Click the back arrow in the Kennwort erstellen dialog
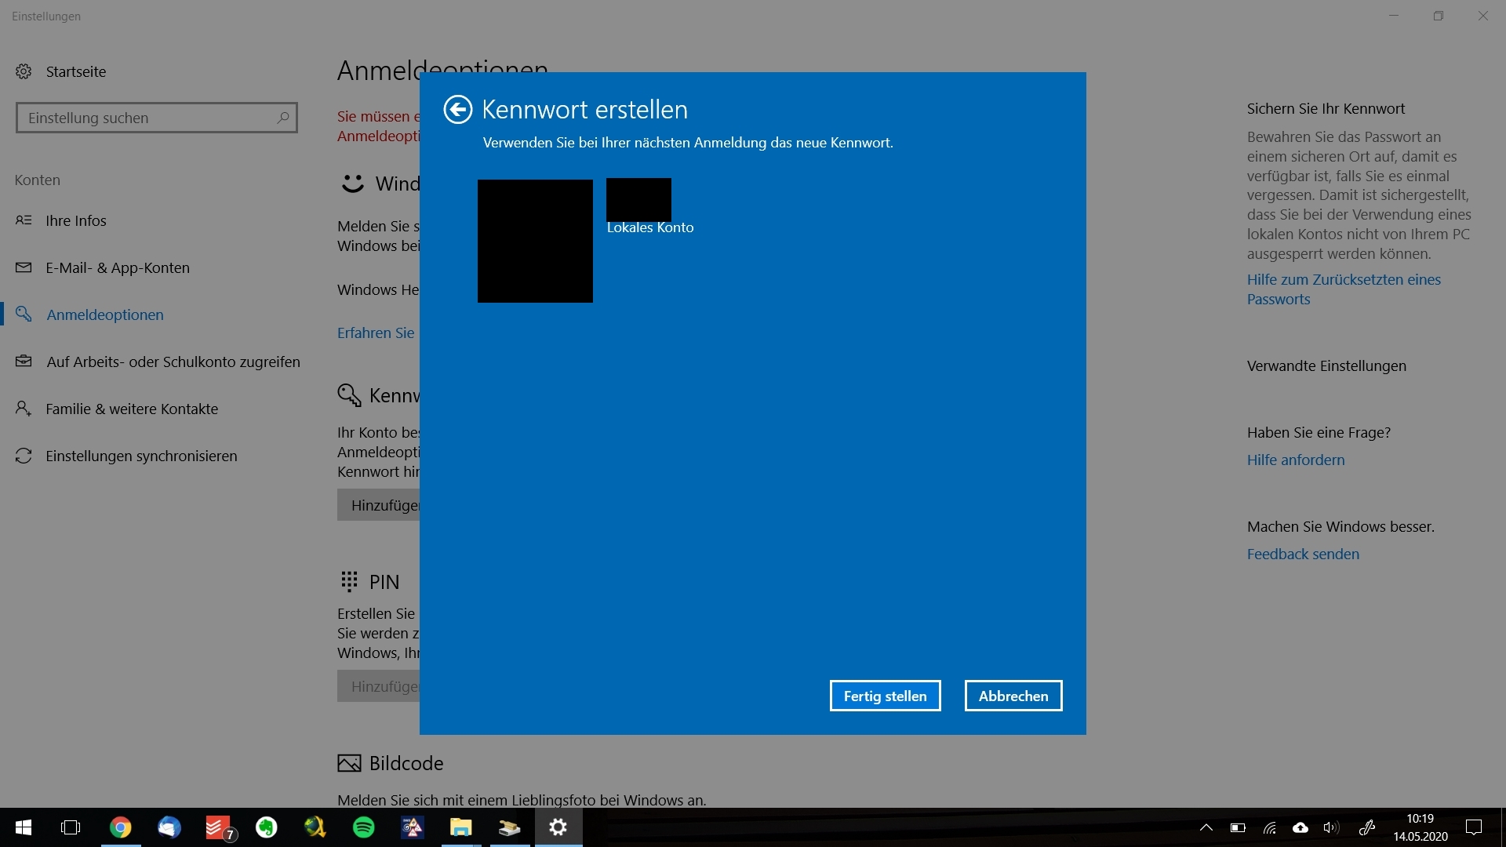Viewport: 1506px width, 847px height. 458,110
